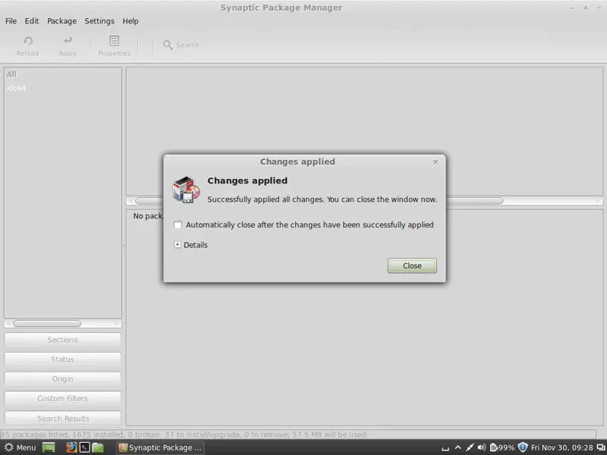Open the Edit menu
This screenshot has height=455, width=607.
point(32,21)
